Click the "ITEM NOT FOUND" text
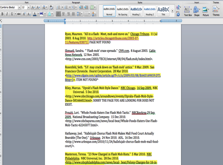223x165 pixels. click(87, 80)
